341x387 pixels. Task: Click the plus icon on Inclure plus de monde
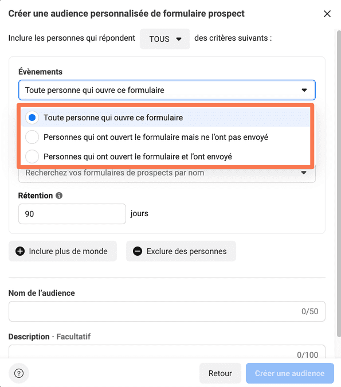20,251
